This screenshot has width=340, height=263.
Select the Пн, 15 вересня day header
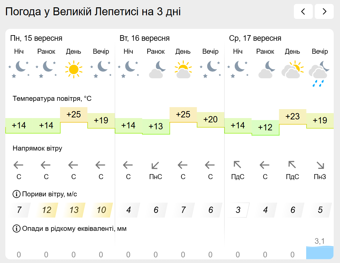[x=36, y=38]
